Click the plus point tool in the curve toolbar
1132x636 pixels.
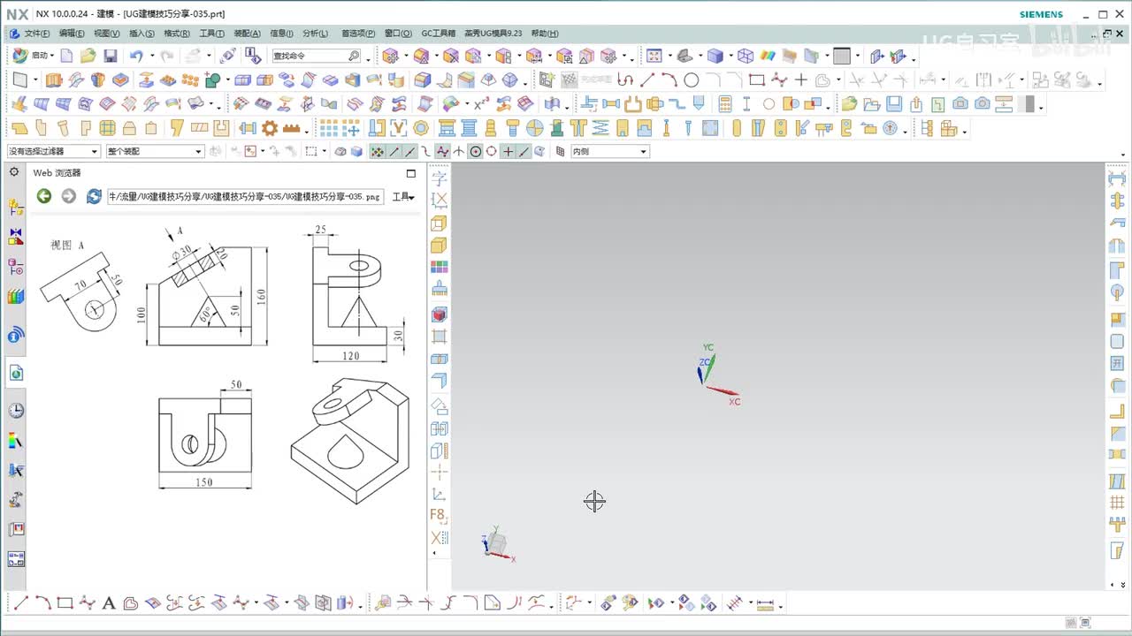[x=801, y=79]
